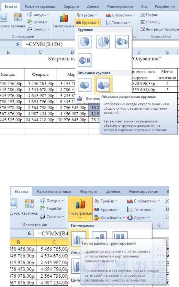Select the clustered column chart thumbnail
Viewport: 179px width, 287px height.
click(78, 238)
